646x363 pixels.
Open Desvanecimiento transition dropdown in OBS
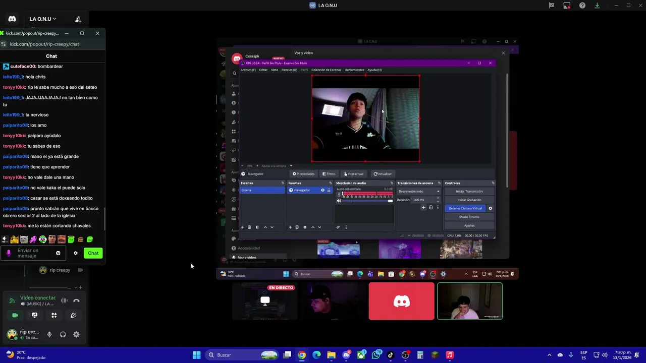point(419,191)
